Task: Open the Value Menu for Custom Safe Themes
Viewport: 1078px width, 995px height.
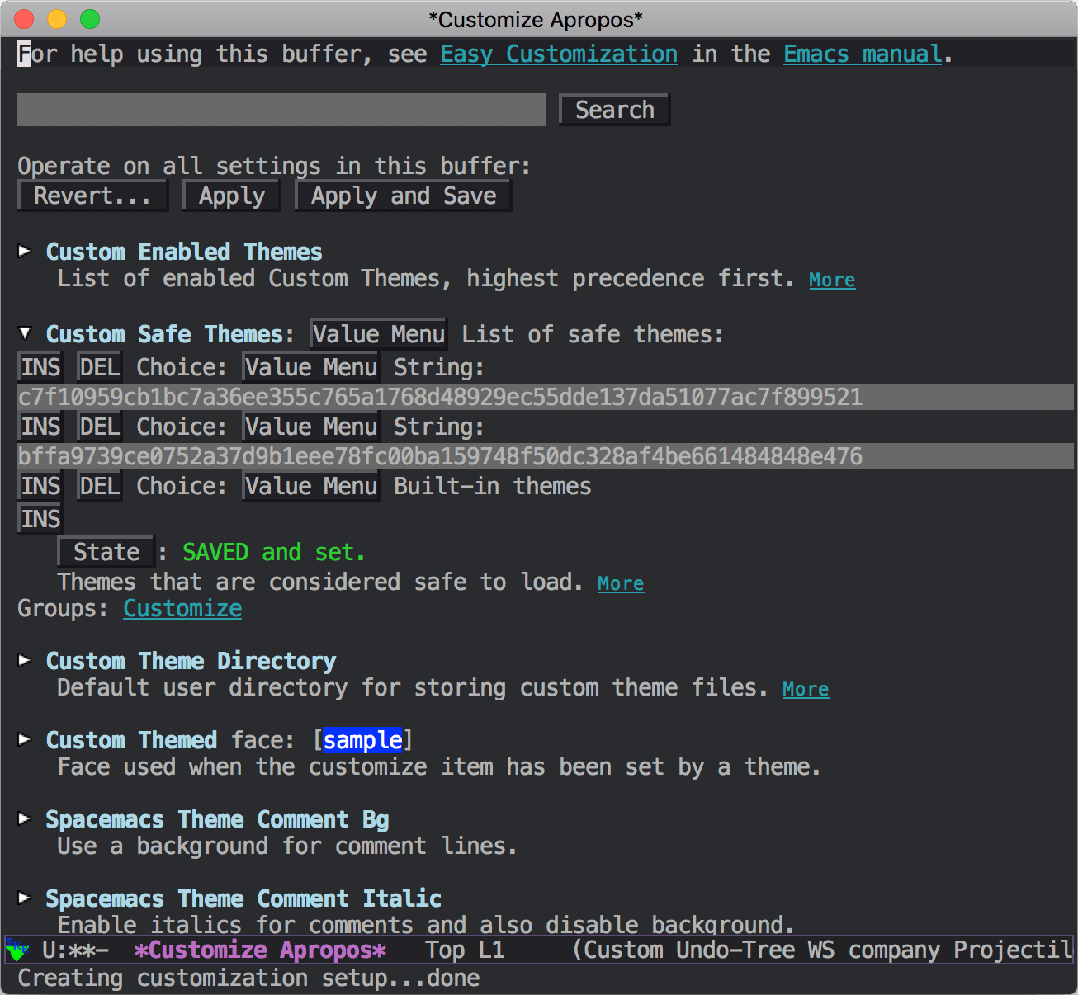Action: click(377, 333)
